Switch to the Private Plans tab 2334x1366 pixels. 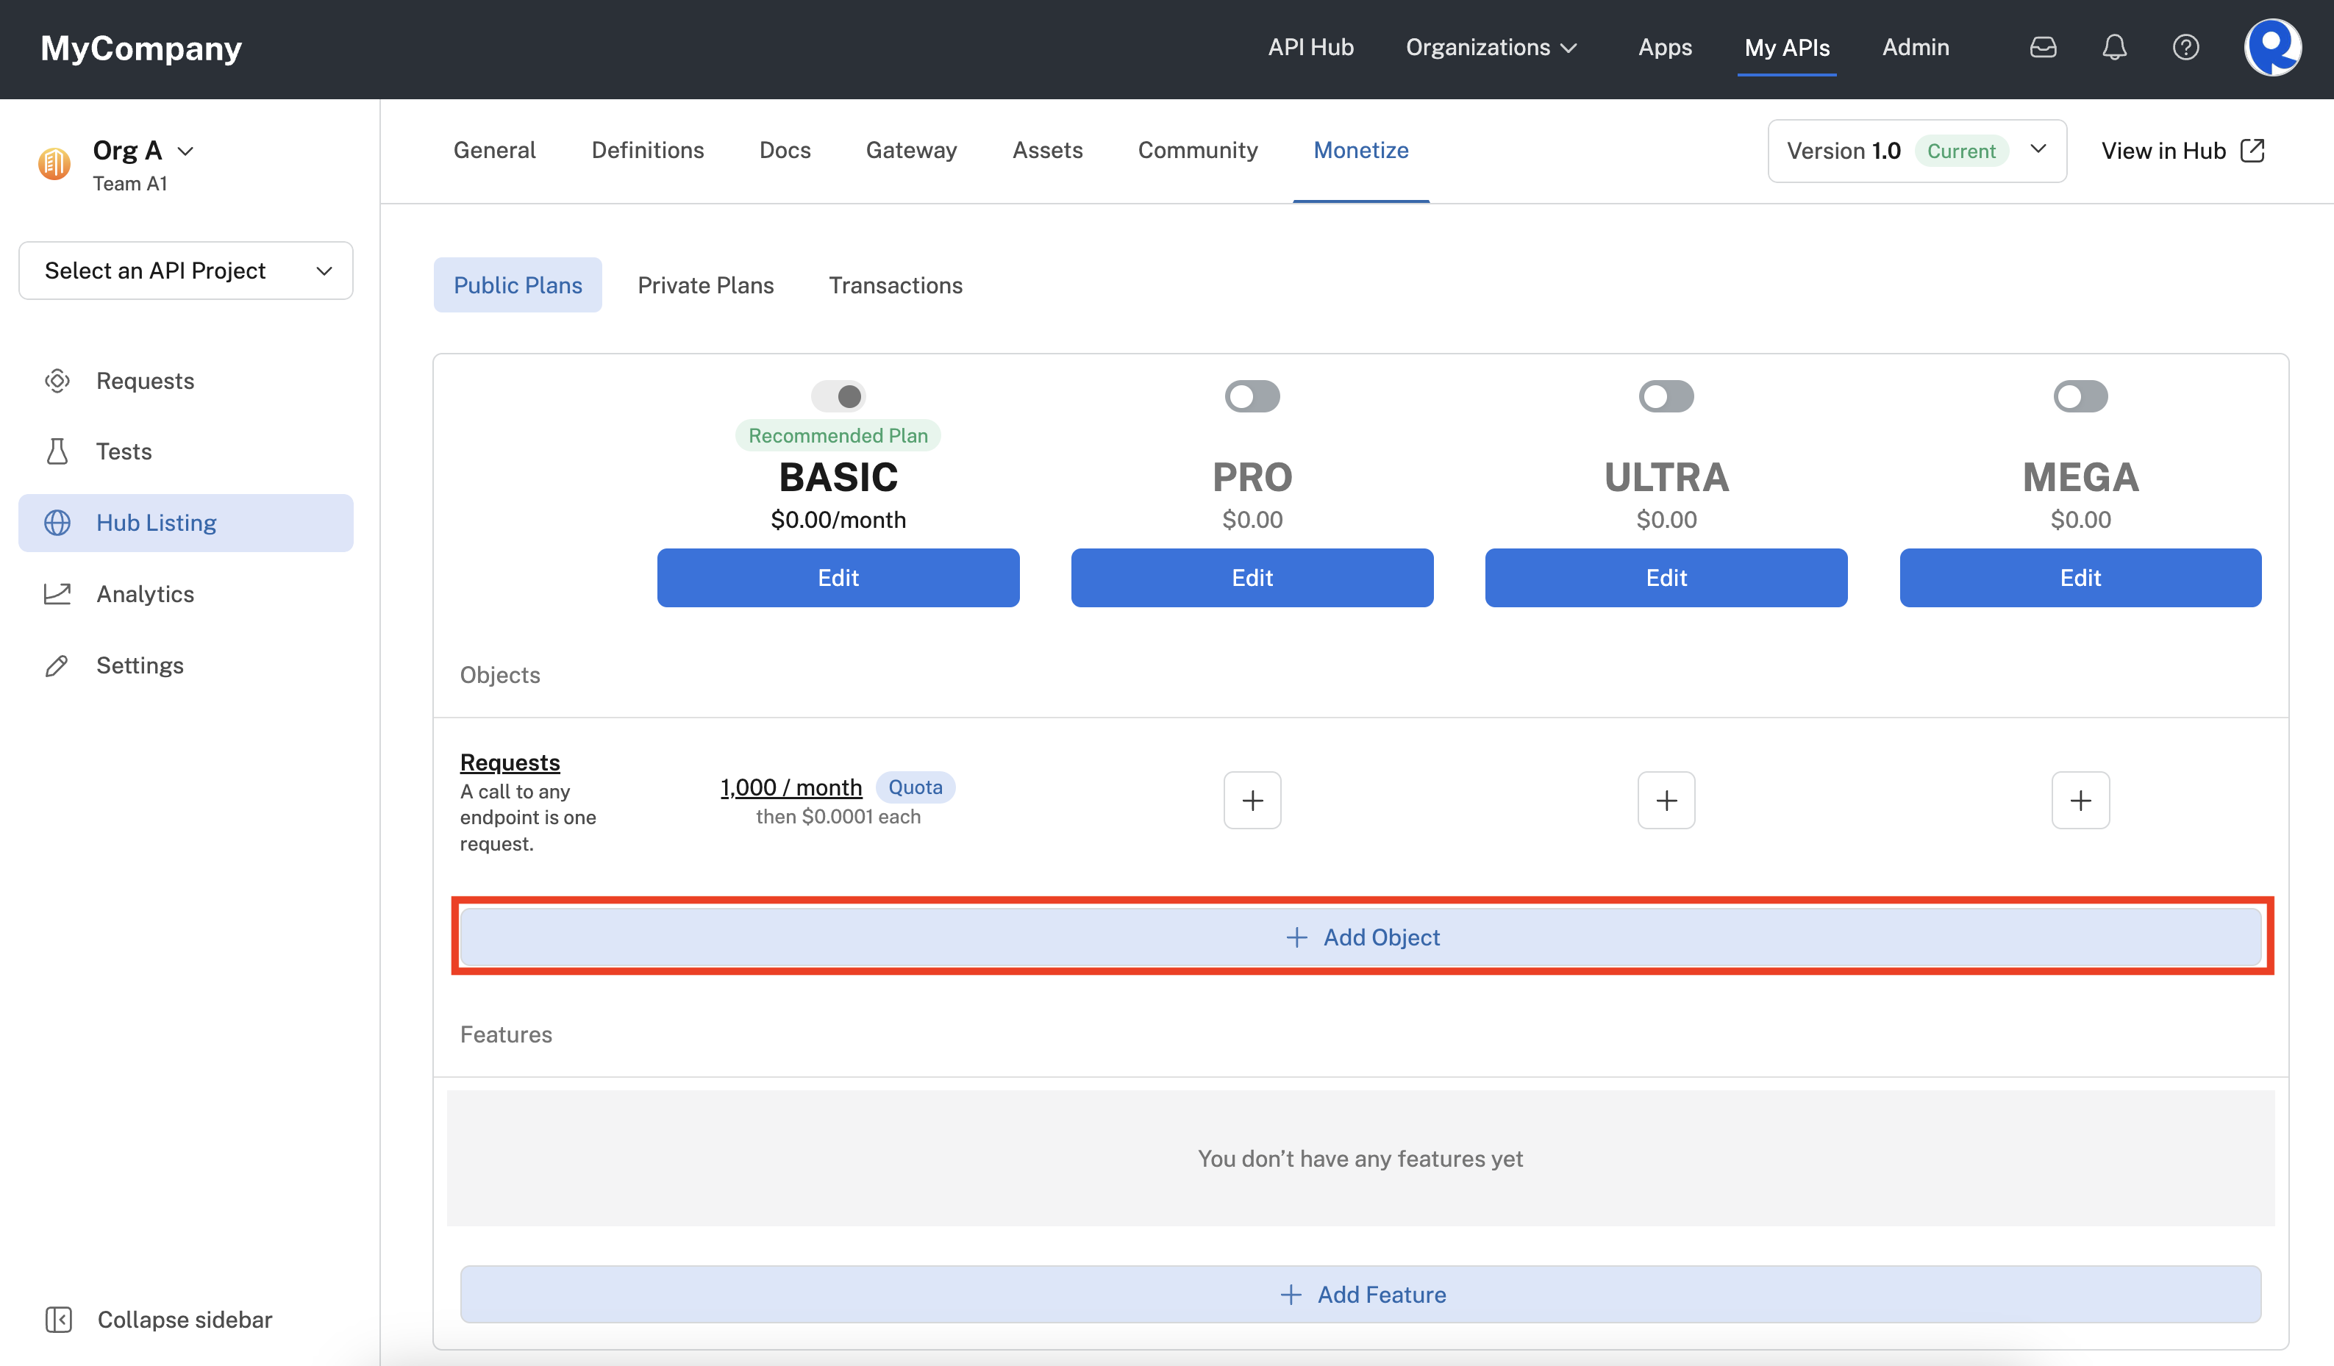click(x=706, y=285)
